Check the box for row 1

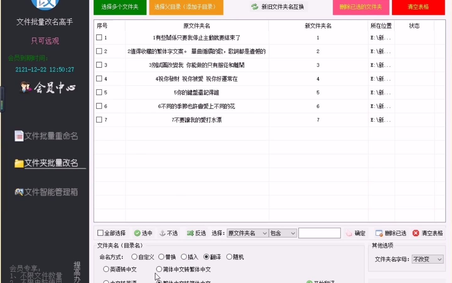(99, 37)
